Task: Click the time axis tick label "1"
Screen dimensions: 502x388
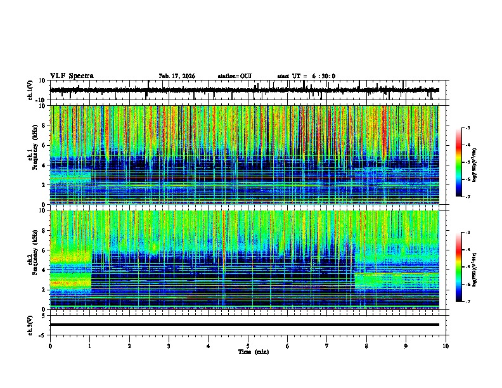Action: [89, 346]
